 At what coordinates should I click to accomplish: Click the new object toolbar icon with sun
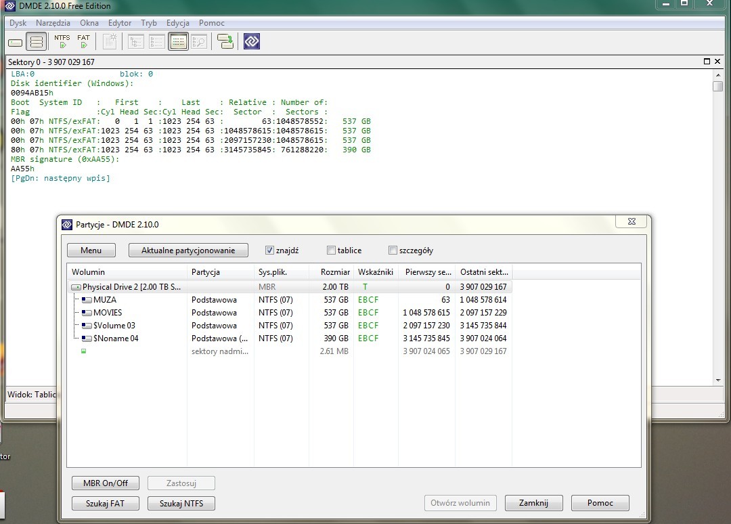110,41
